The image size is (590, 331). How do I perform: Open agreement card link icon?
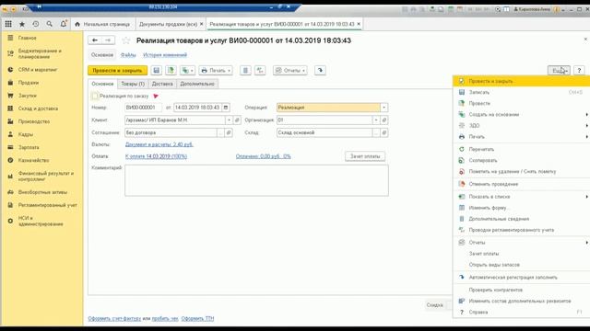tap(229, 132)
